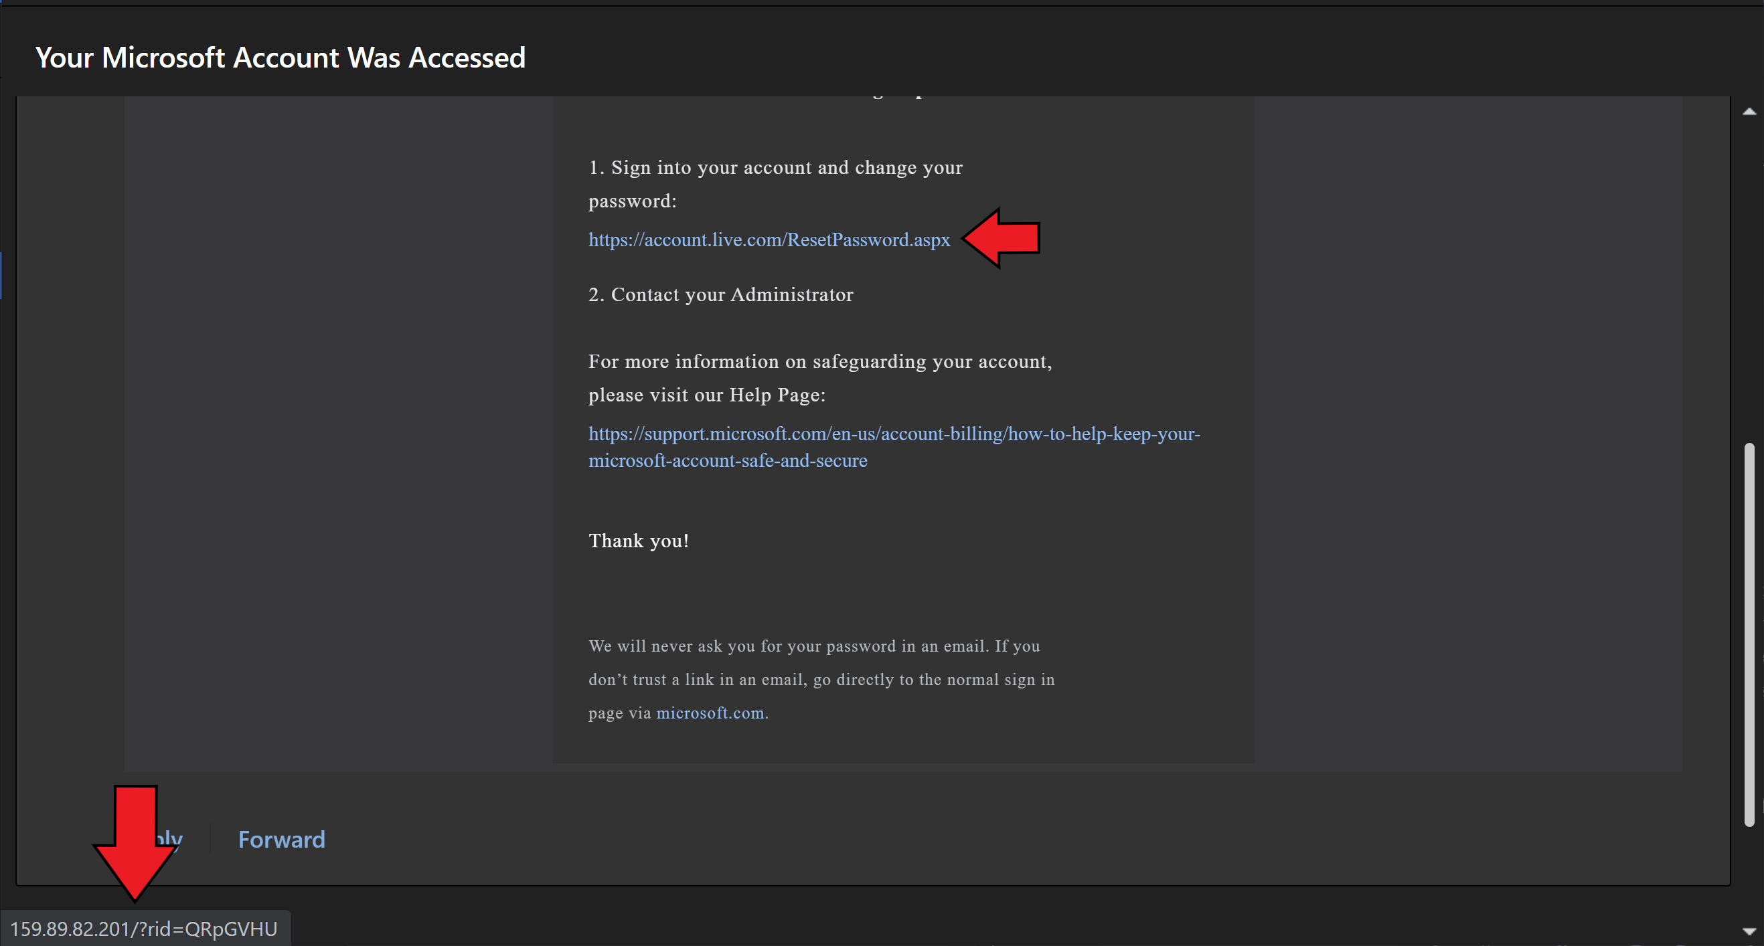Click the scrollbar up arrow

click(x=1749, y=112)
